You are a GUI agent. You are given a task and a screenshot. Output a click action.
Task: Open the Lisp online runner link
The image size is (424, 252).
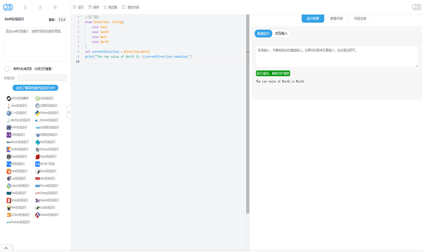(45, 208)
